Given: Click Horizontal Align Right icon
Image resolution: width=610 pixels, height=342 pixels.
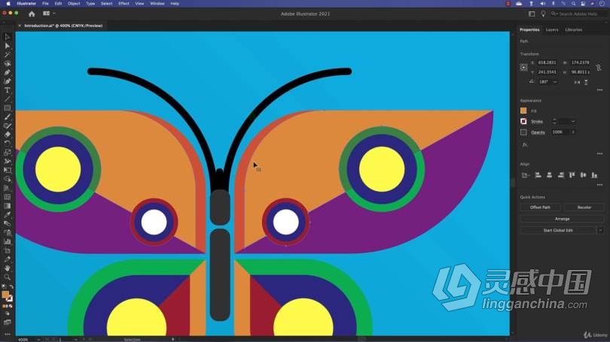Looking at the screenshot, I should pos(560,175).
